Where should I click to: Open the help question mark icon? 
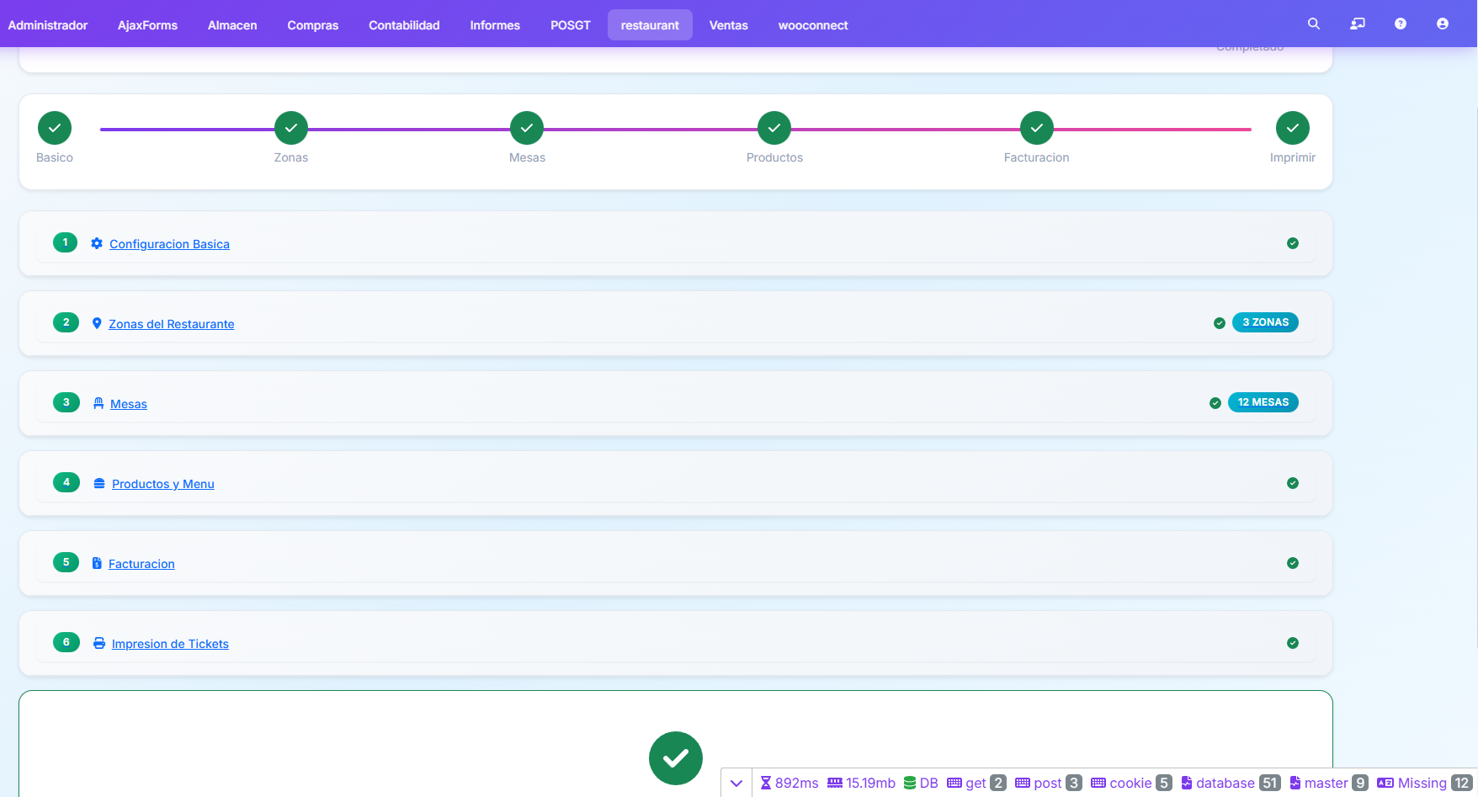pos(1400,24)
